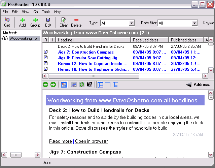
Task: Open the page in Internet Explorer icon
Action: 74,85
